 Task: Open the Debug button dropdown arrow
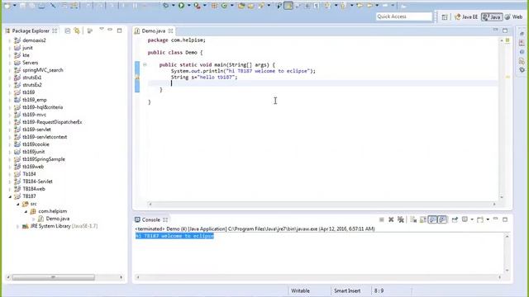(173, 6)
